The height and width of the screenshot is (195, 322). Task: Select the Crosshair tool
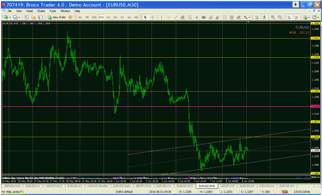click(152, 18)
